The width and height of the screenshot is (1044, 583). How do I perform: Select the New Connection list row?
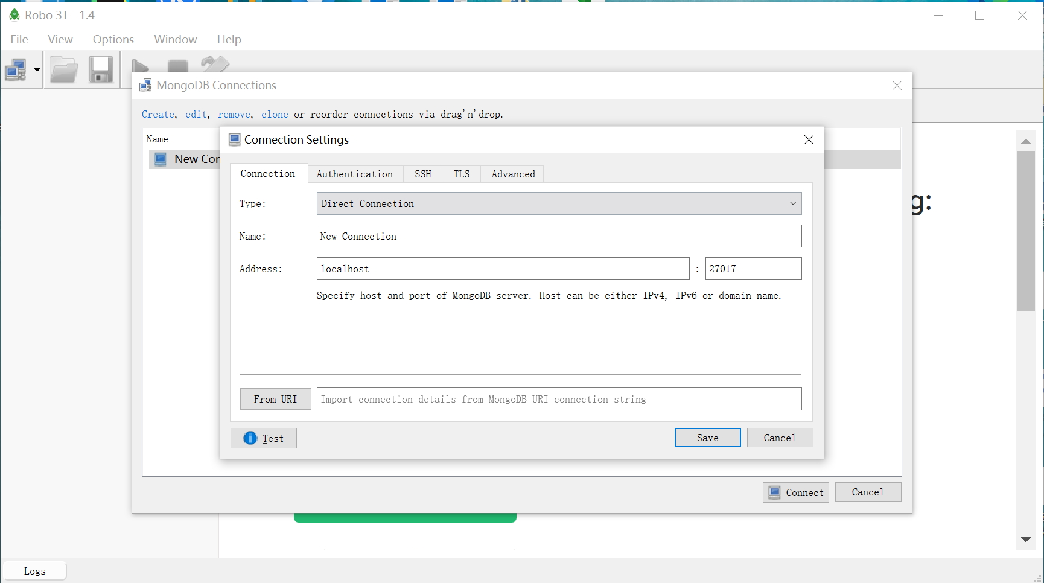pos(185,159)
